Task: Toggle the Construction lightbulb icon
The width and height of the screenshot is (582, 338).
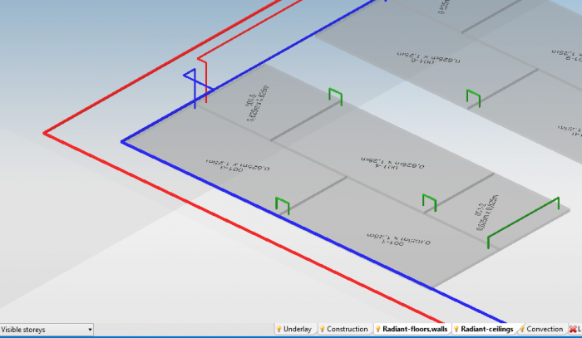Action: click(322, 330)
